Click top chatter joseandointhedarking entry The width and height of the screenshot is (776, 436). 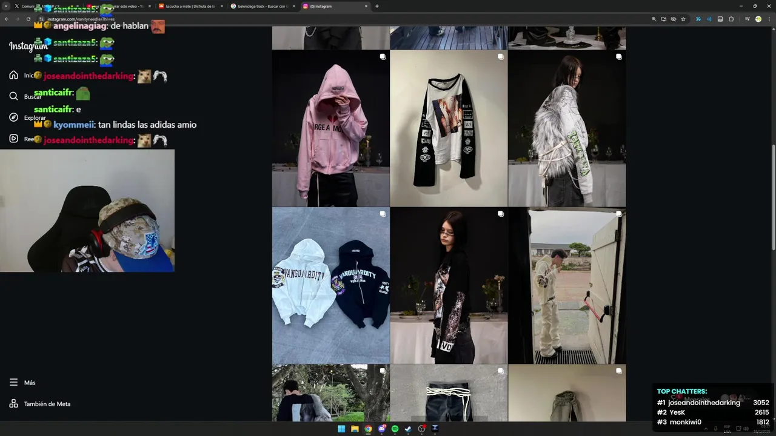[x=713, y=403]
